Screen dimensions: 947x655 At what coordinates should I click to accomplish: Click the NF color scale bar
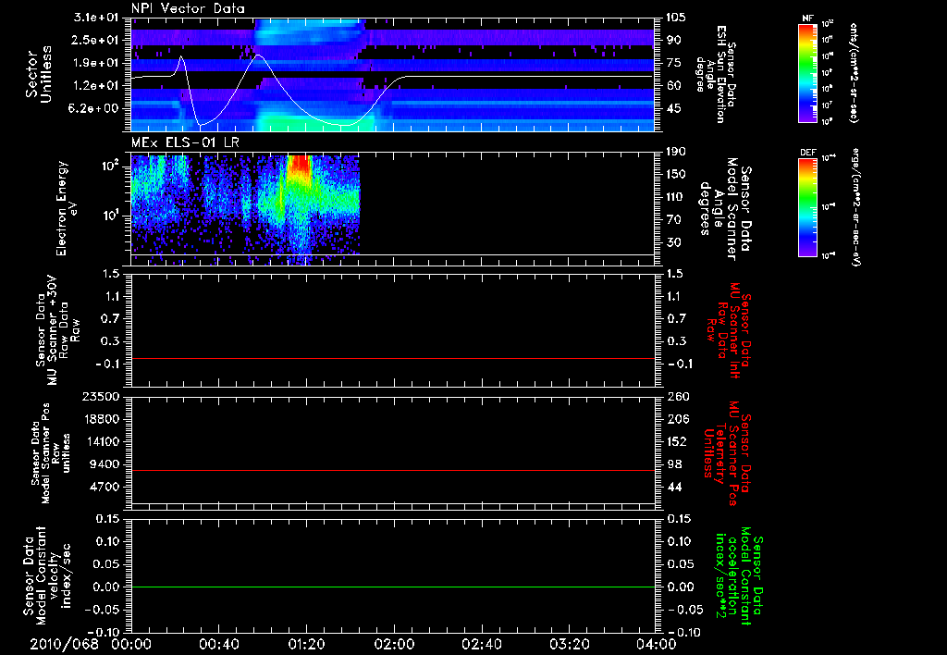click(x=807, y=72)
